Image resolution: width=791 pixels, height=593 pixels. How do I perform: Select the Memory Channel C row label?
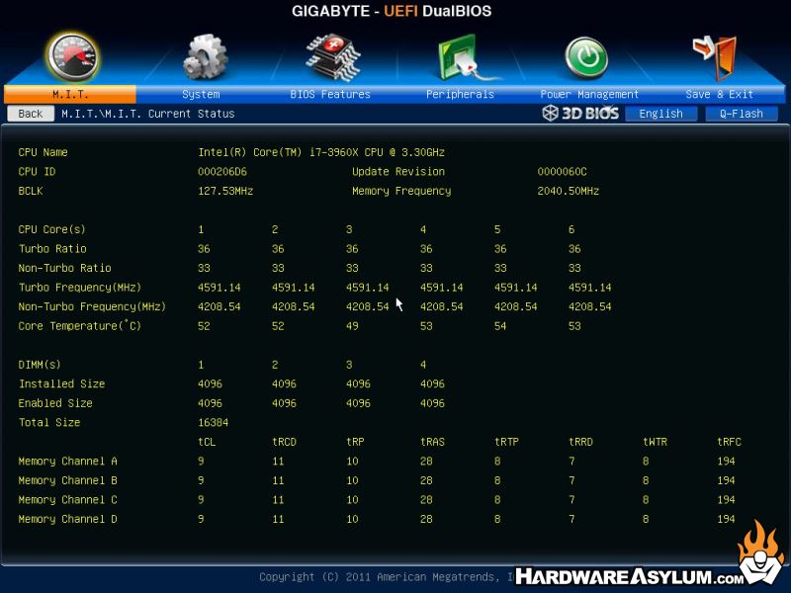click(67, 500)
